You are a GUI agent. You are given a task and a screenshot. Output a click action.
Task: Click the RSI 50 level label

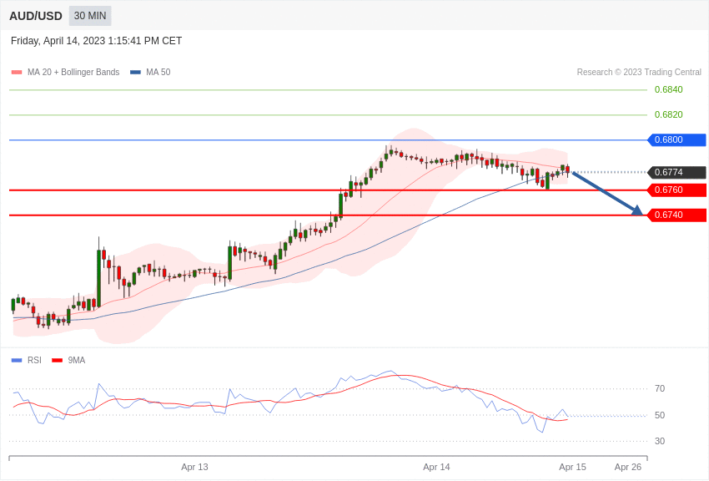pos(660,415)
